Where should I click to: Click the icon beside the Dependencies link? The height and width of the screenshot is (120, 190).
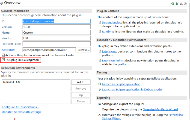point(100,22)
